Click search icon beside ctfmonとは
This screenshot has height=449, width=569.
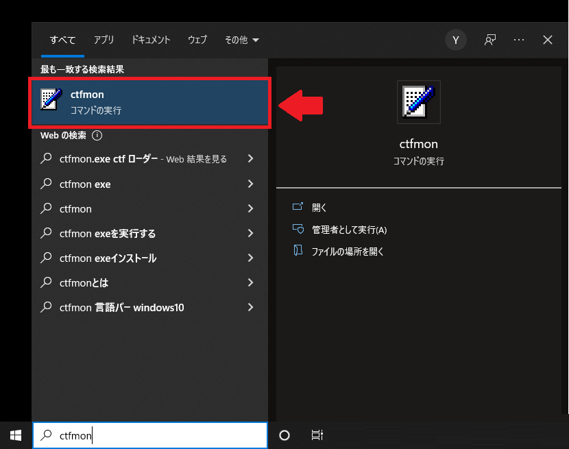point(46,282)
